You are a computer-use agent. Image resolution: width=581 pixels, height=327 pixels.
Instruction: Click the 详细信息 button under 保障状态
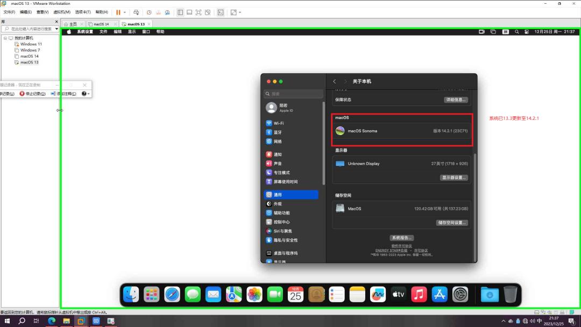coord(456,99)
